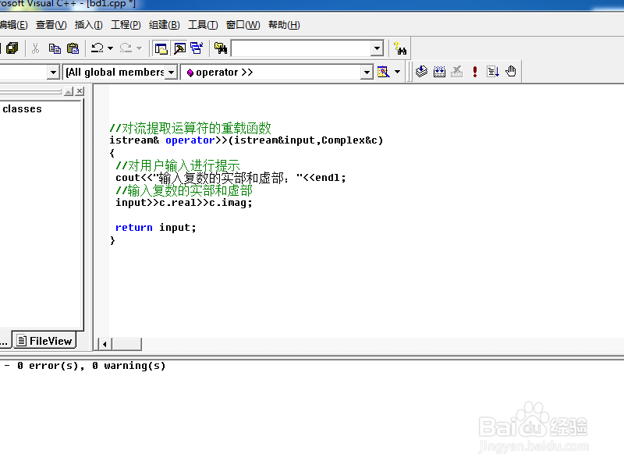
Task: Open the 帮助(H) menu
Action: [284, 25]
